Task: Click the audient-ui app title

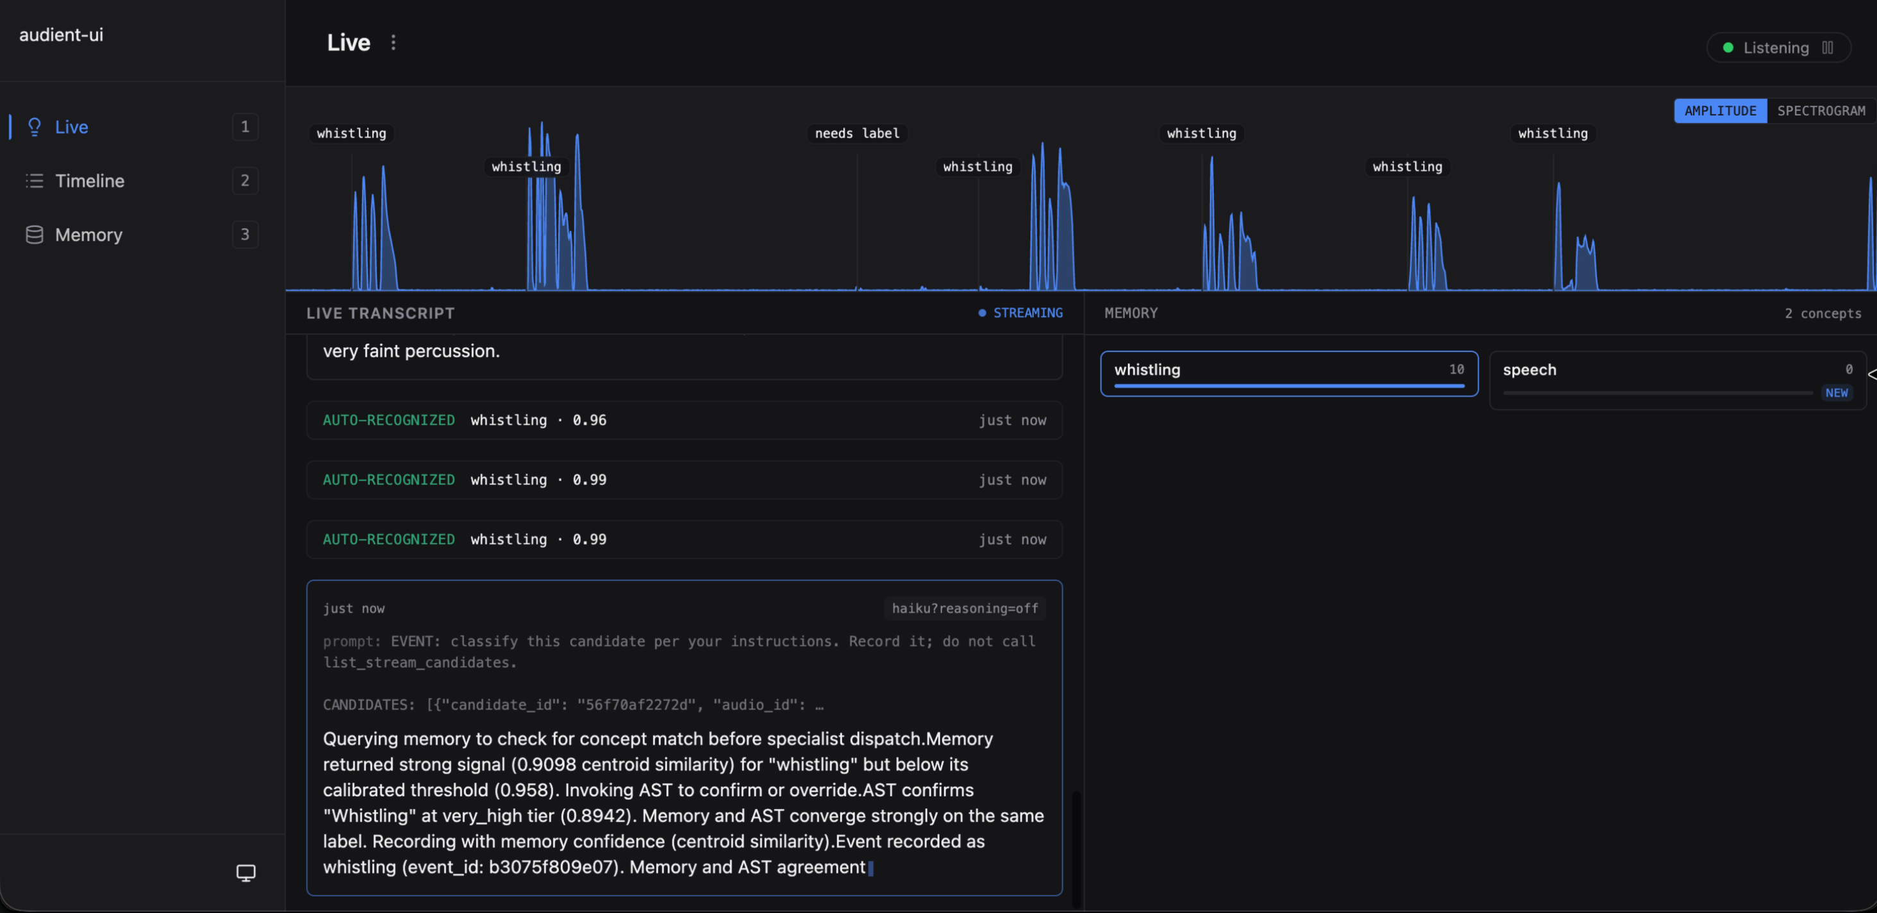Action: 61,35
